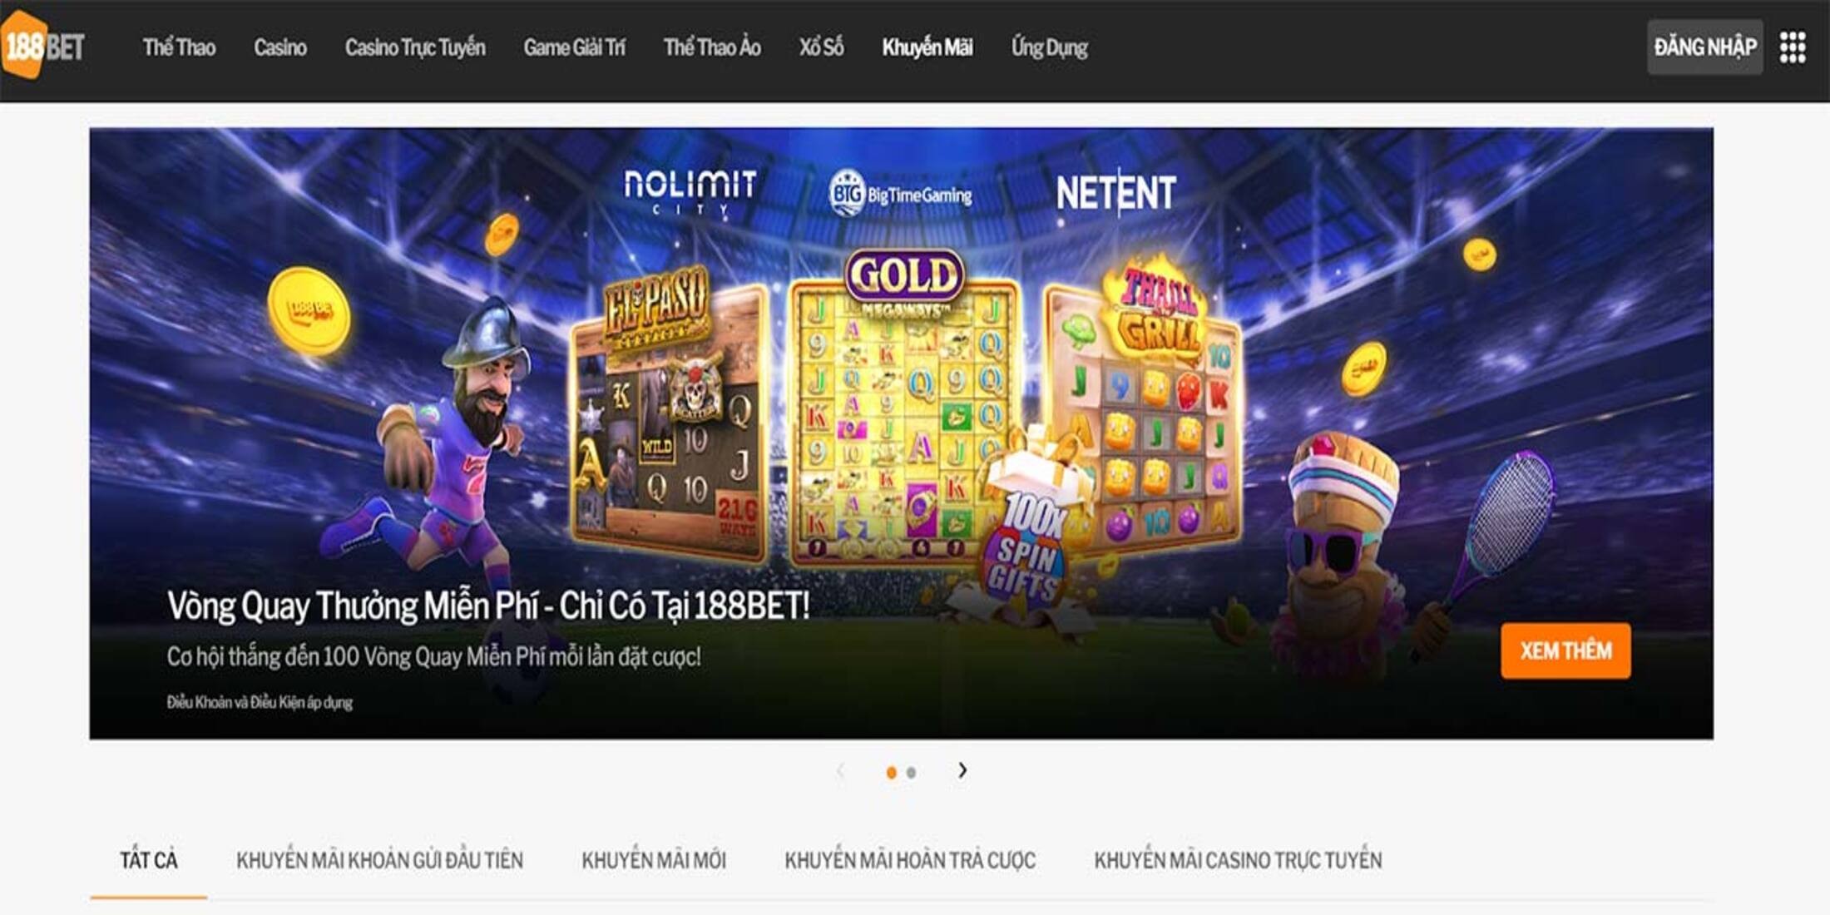Select the second gray carousel dot

[911, 773]
